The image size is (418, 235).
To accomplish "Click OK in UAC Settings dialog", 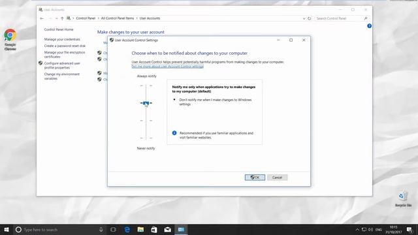I will (255, 178).
